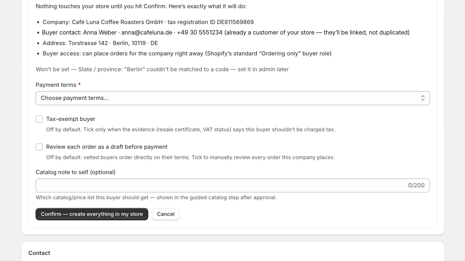This screenshot has height=261, width=465.
Task: Click the Tax-exempt buyer label text
Action: pyautogui.click(x=71, y=119)
